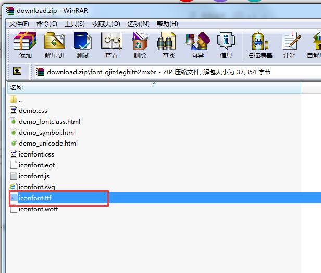Select the iconfont.svg file name

click(37, 187)
